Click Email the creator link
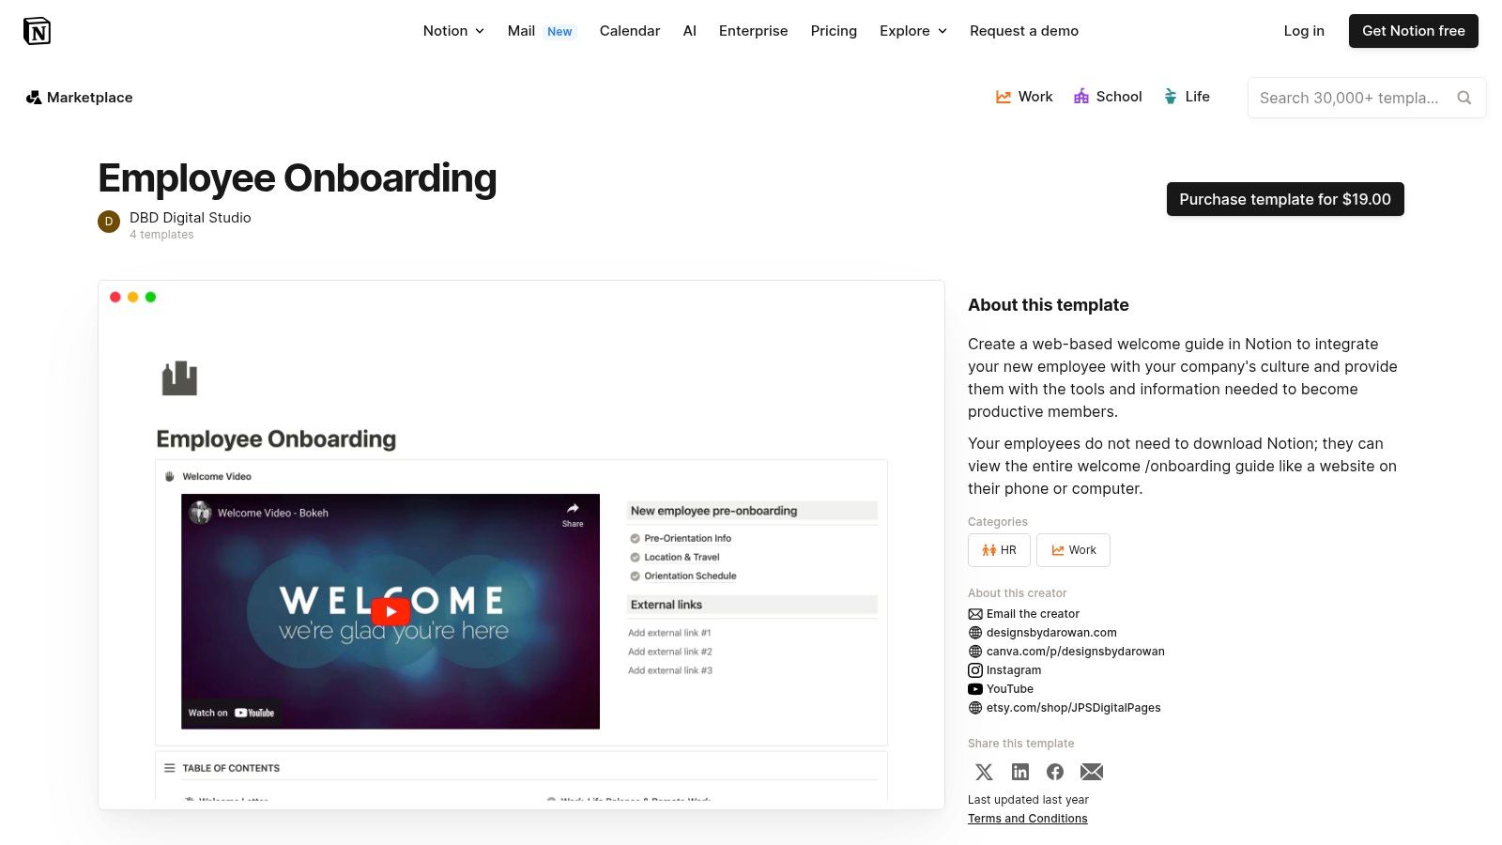This screenshot has height=845, width=1502. click(1033, 614)
